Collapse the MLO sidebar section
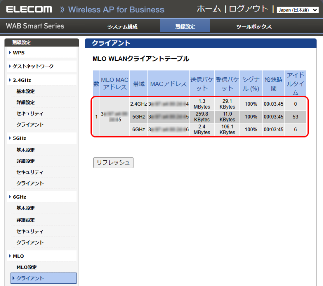This screenshot has width=323, height=286. (x=41, y=256)
